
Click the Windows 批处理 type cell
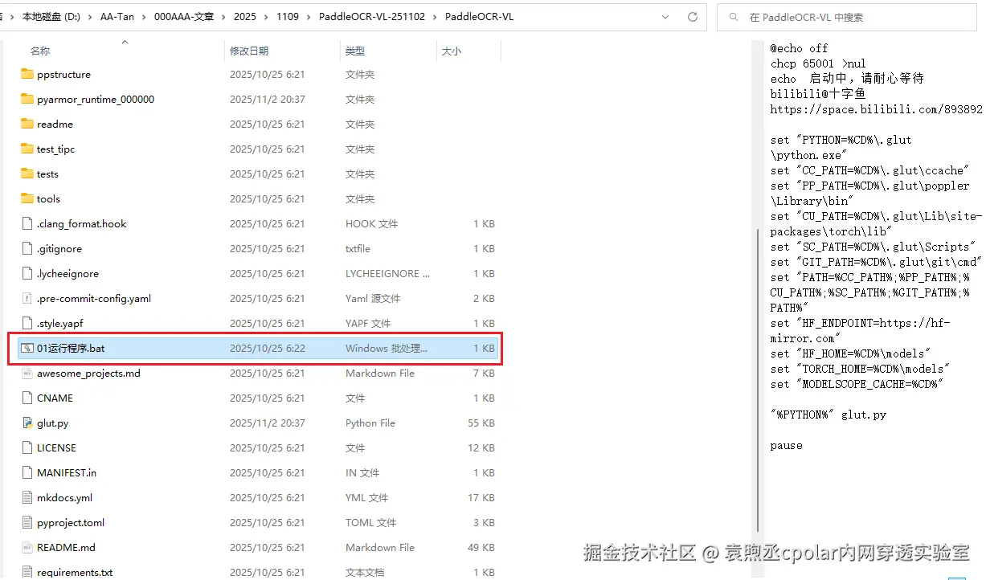tap(386, 349)
